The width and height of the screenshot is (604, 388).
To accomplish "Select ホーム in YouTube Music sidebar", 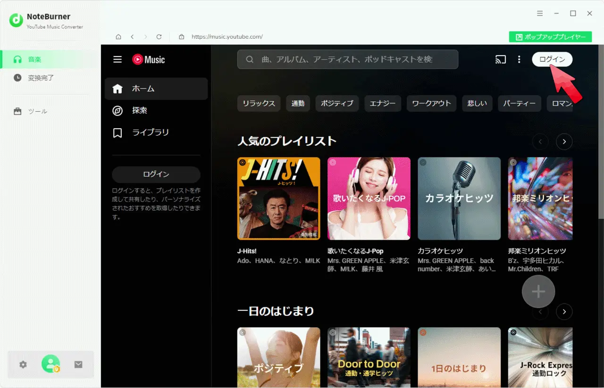I will (156, 89).
